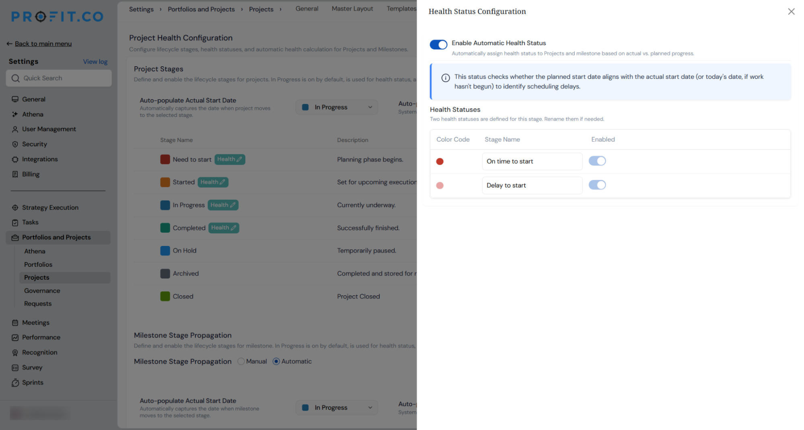Click the Archived stage color swatch
This screenshot has height=430, width=804.
(165, 274)
